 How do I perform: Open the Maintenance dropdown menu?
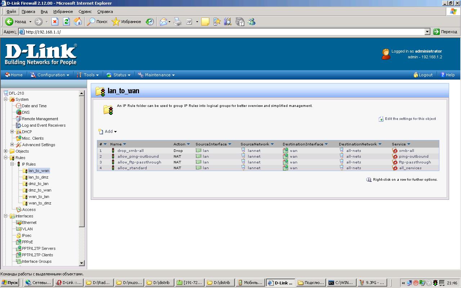point(156,75)
